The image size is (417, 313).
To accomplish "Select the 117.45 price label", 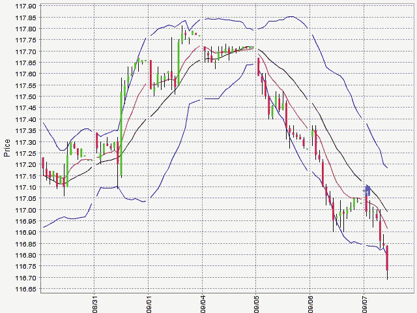I will (x=26, y=108).
